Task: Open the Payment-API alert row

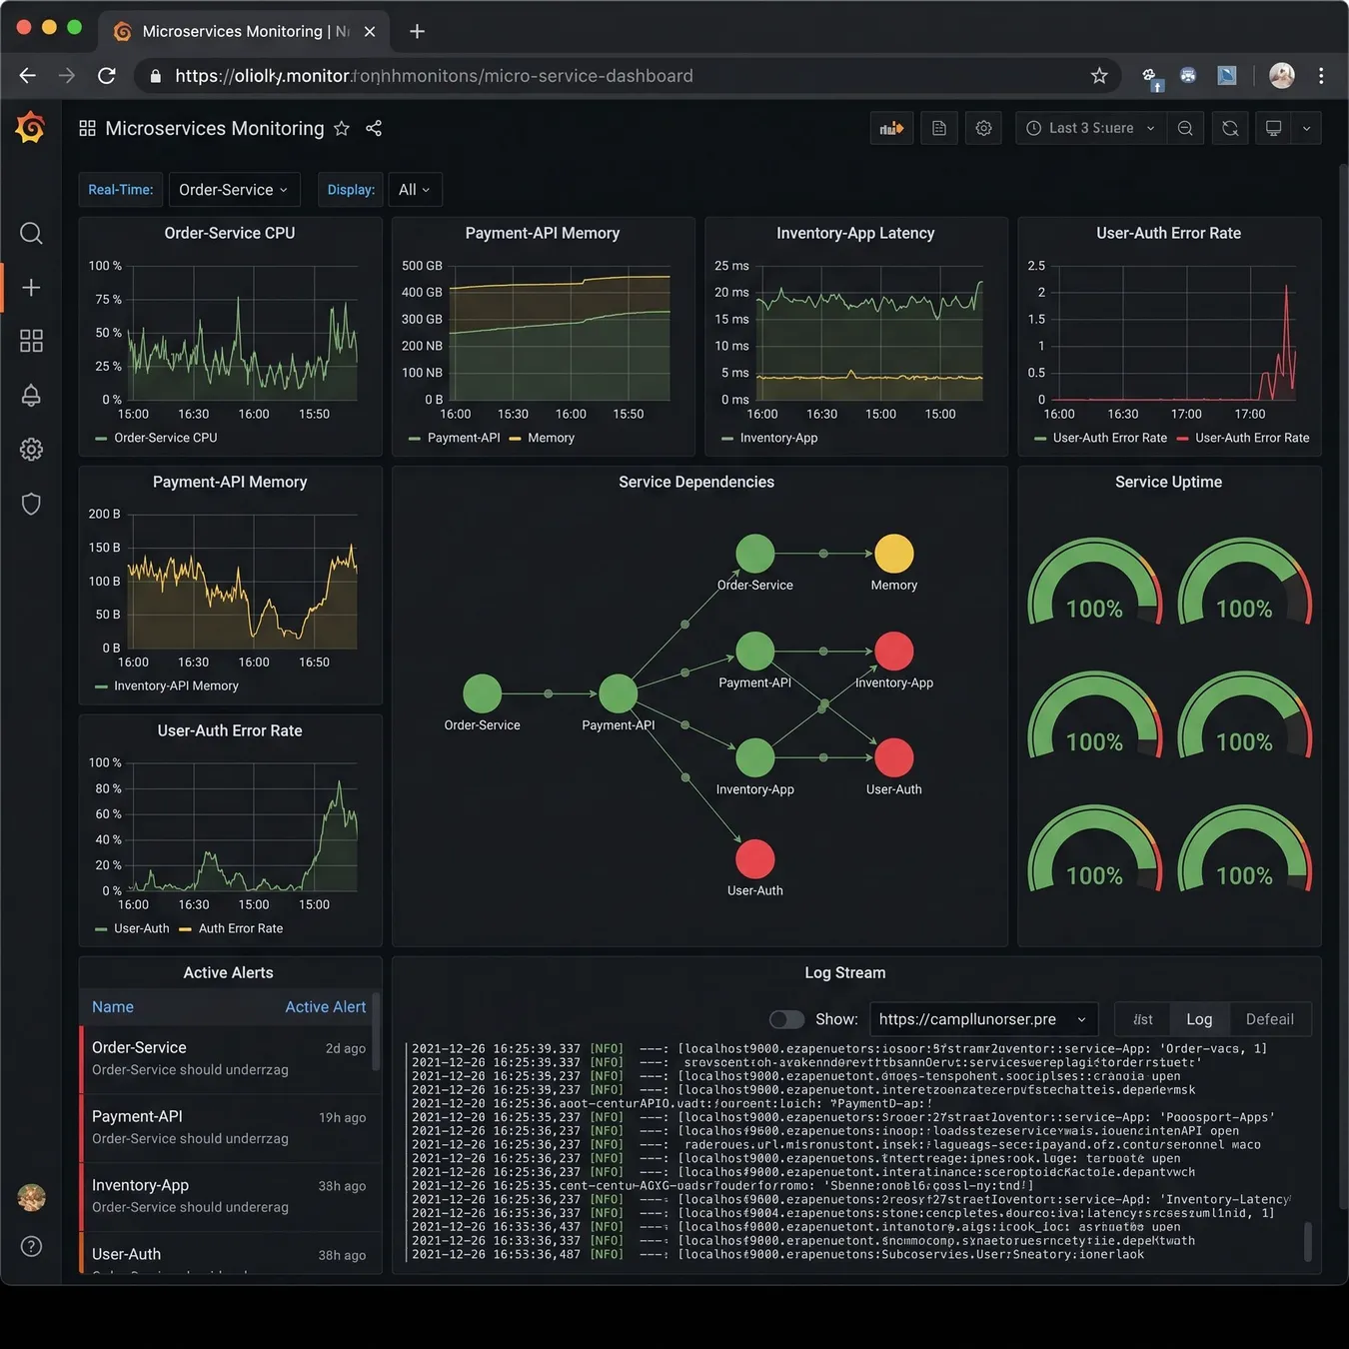Action: click(228, 1127)
